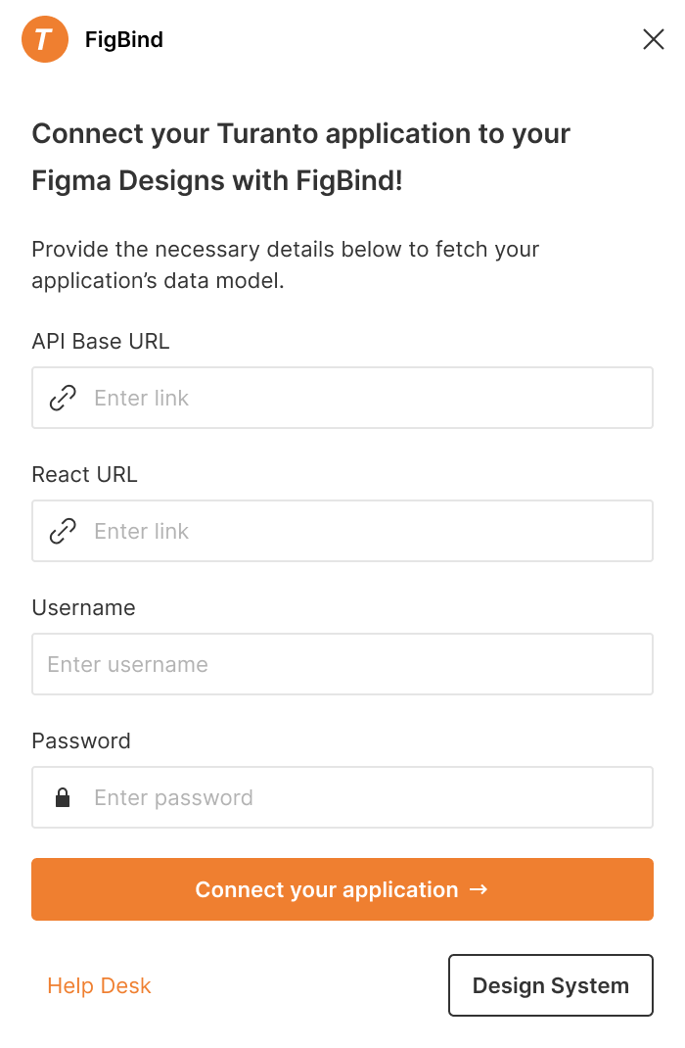Open the Help Desk link
Image resolution: width=685 pixels, height=1048 pixels.
pyautogui.click(x=99, y=985)
